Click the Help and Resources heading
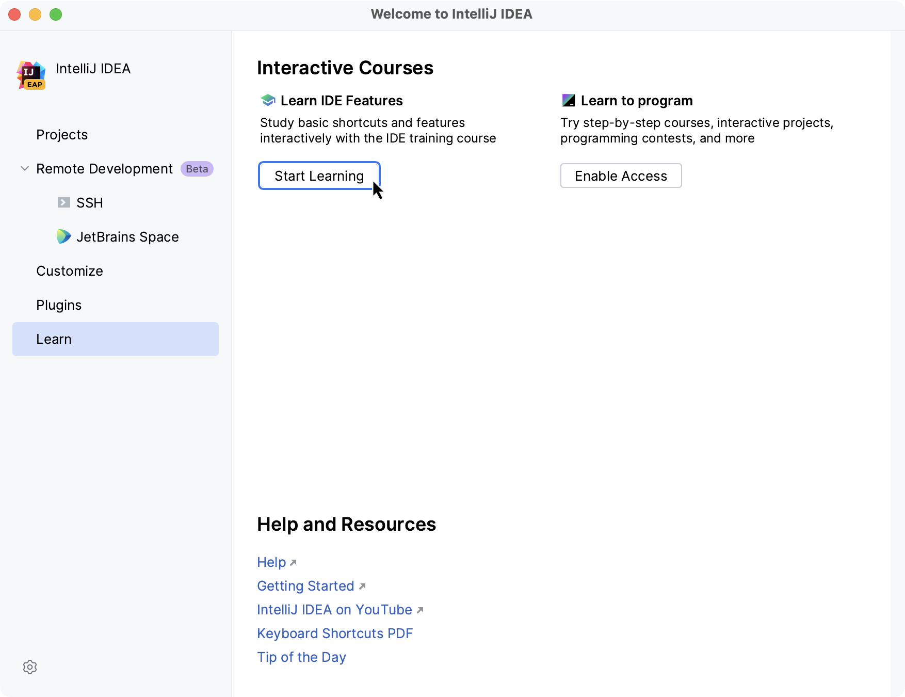The height and width of the screenshot is (697, 905). [x=347, y=524]
